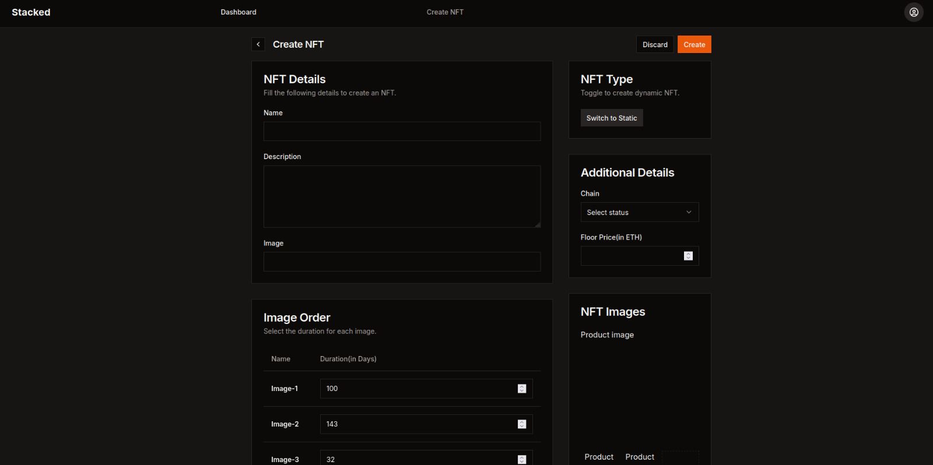Click the Additional Details heading
The image size is (933, 465).
coord(627,172)
